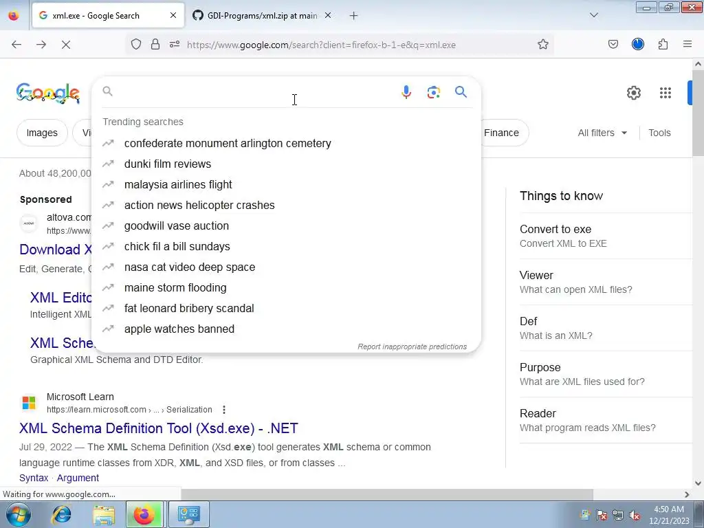704x528 pixels.
Task: Open Google Lens image search icon
Action: 433,92
